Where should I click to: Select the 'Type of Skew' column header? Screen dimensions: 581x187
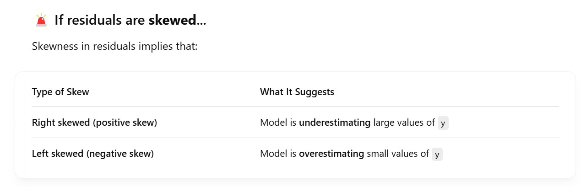point(60,92)
